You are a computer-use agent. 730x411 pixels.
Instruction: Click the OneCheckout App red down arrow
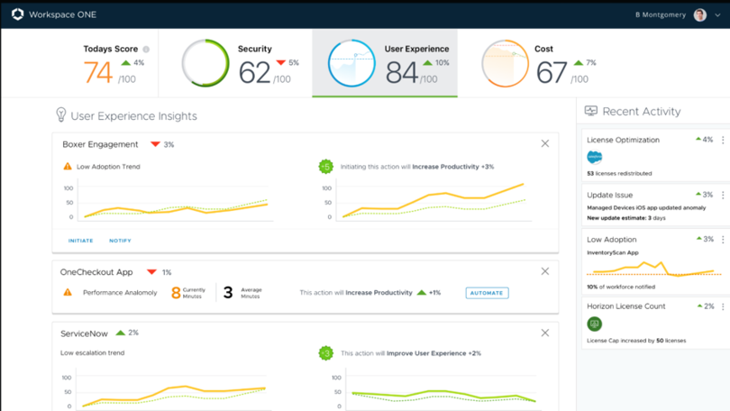click(151, 272)
